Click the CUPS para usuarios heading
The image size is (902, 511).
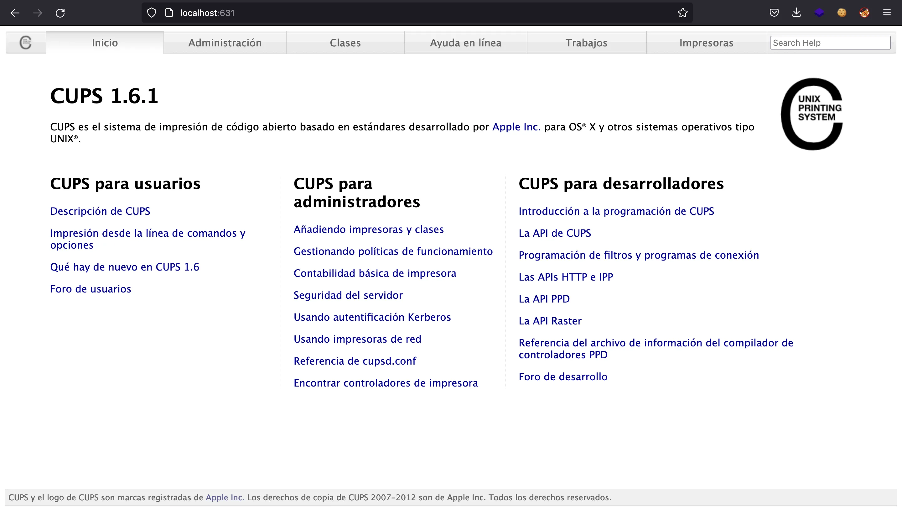(125, 184)
